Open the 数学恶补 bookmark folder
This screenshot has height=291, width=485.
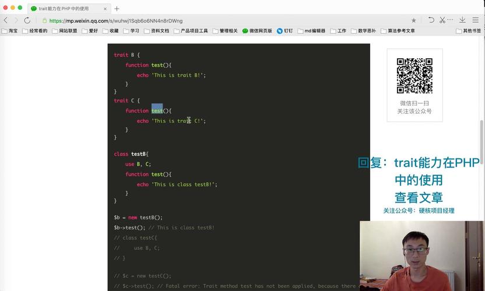(364, 31)
